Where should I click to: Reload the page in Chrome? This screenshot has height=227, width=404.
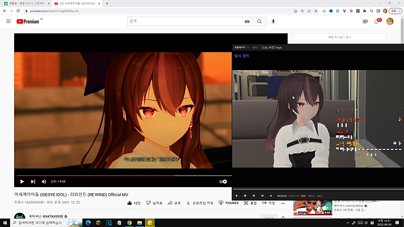[x=18, y=11]
